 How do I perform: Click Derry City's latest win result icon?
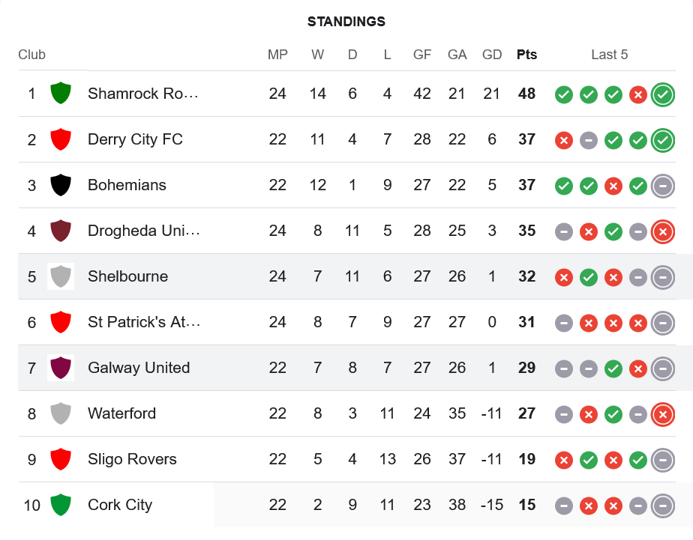pos(662,140)
